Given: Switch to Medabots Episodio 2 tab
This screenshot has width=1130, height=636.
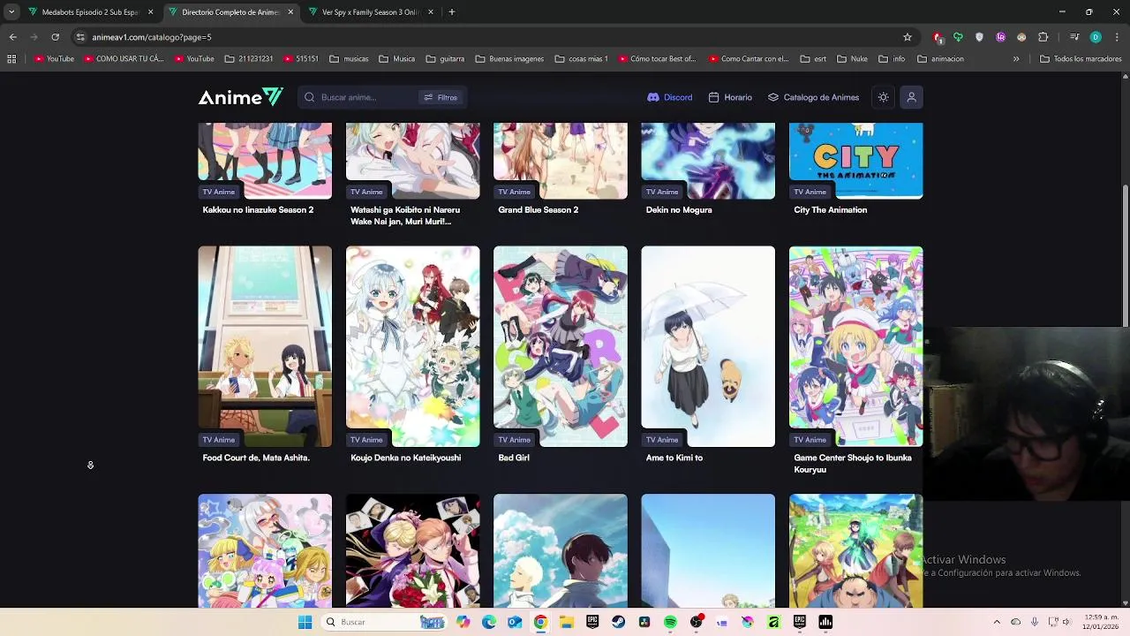Looking at the screenshot, I should [x=90, y=12].
